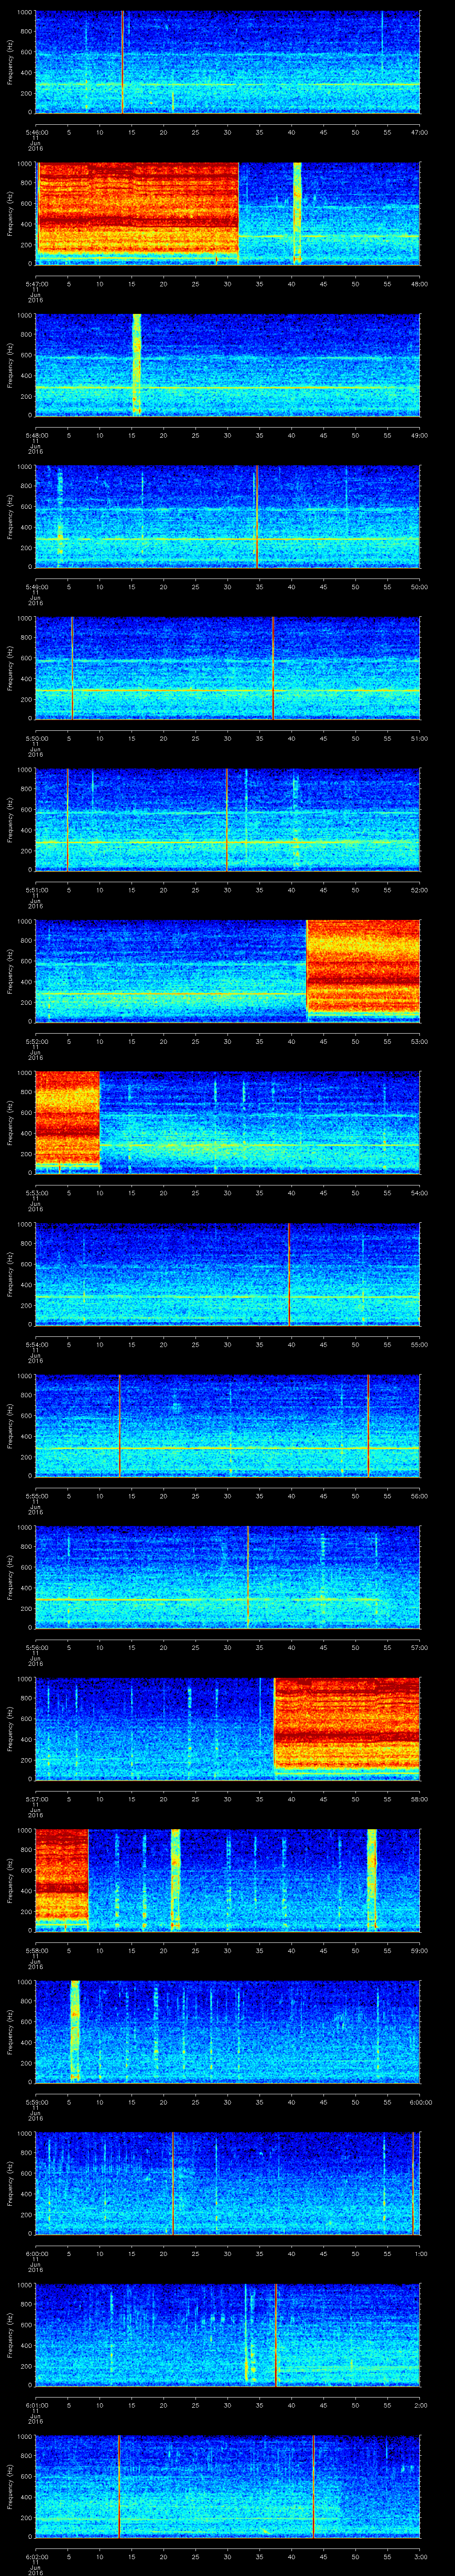Image resolution: width=455 pixels, height=2576 pixels.
Task: Select the red noise block in 5:52 spectrogram
Action: pos(362,970)
